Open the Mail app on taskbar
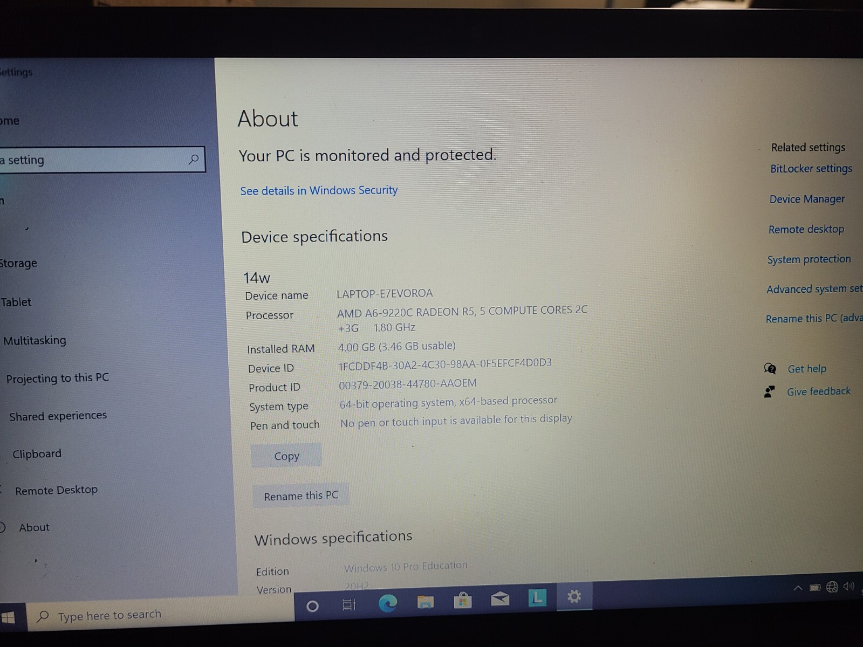 [x=500, y=598]
